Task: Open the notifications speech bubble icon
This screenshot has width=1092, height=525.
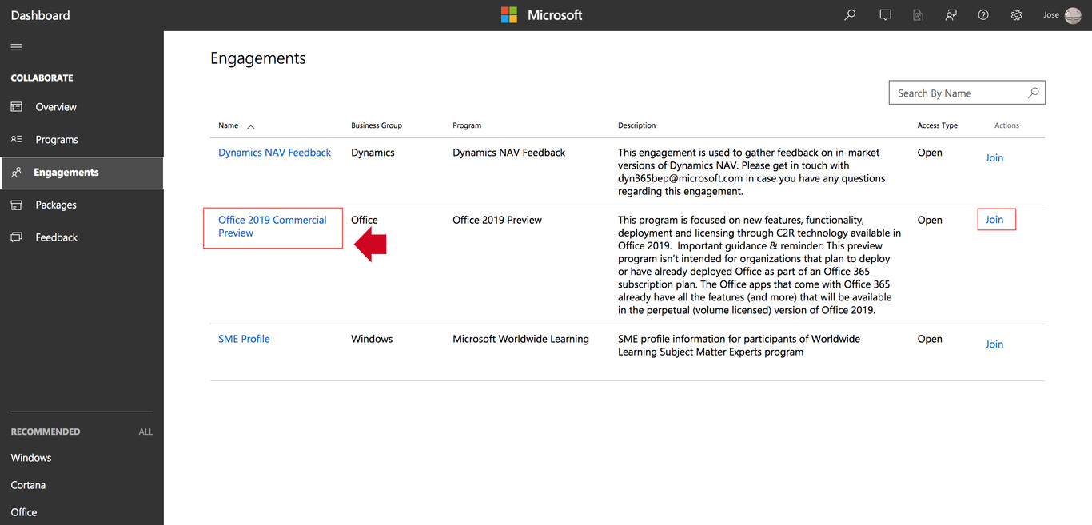Action: pyautogui.click(x=885, y=15)
